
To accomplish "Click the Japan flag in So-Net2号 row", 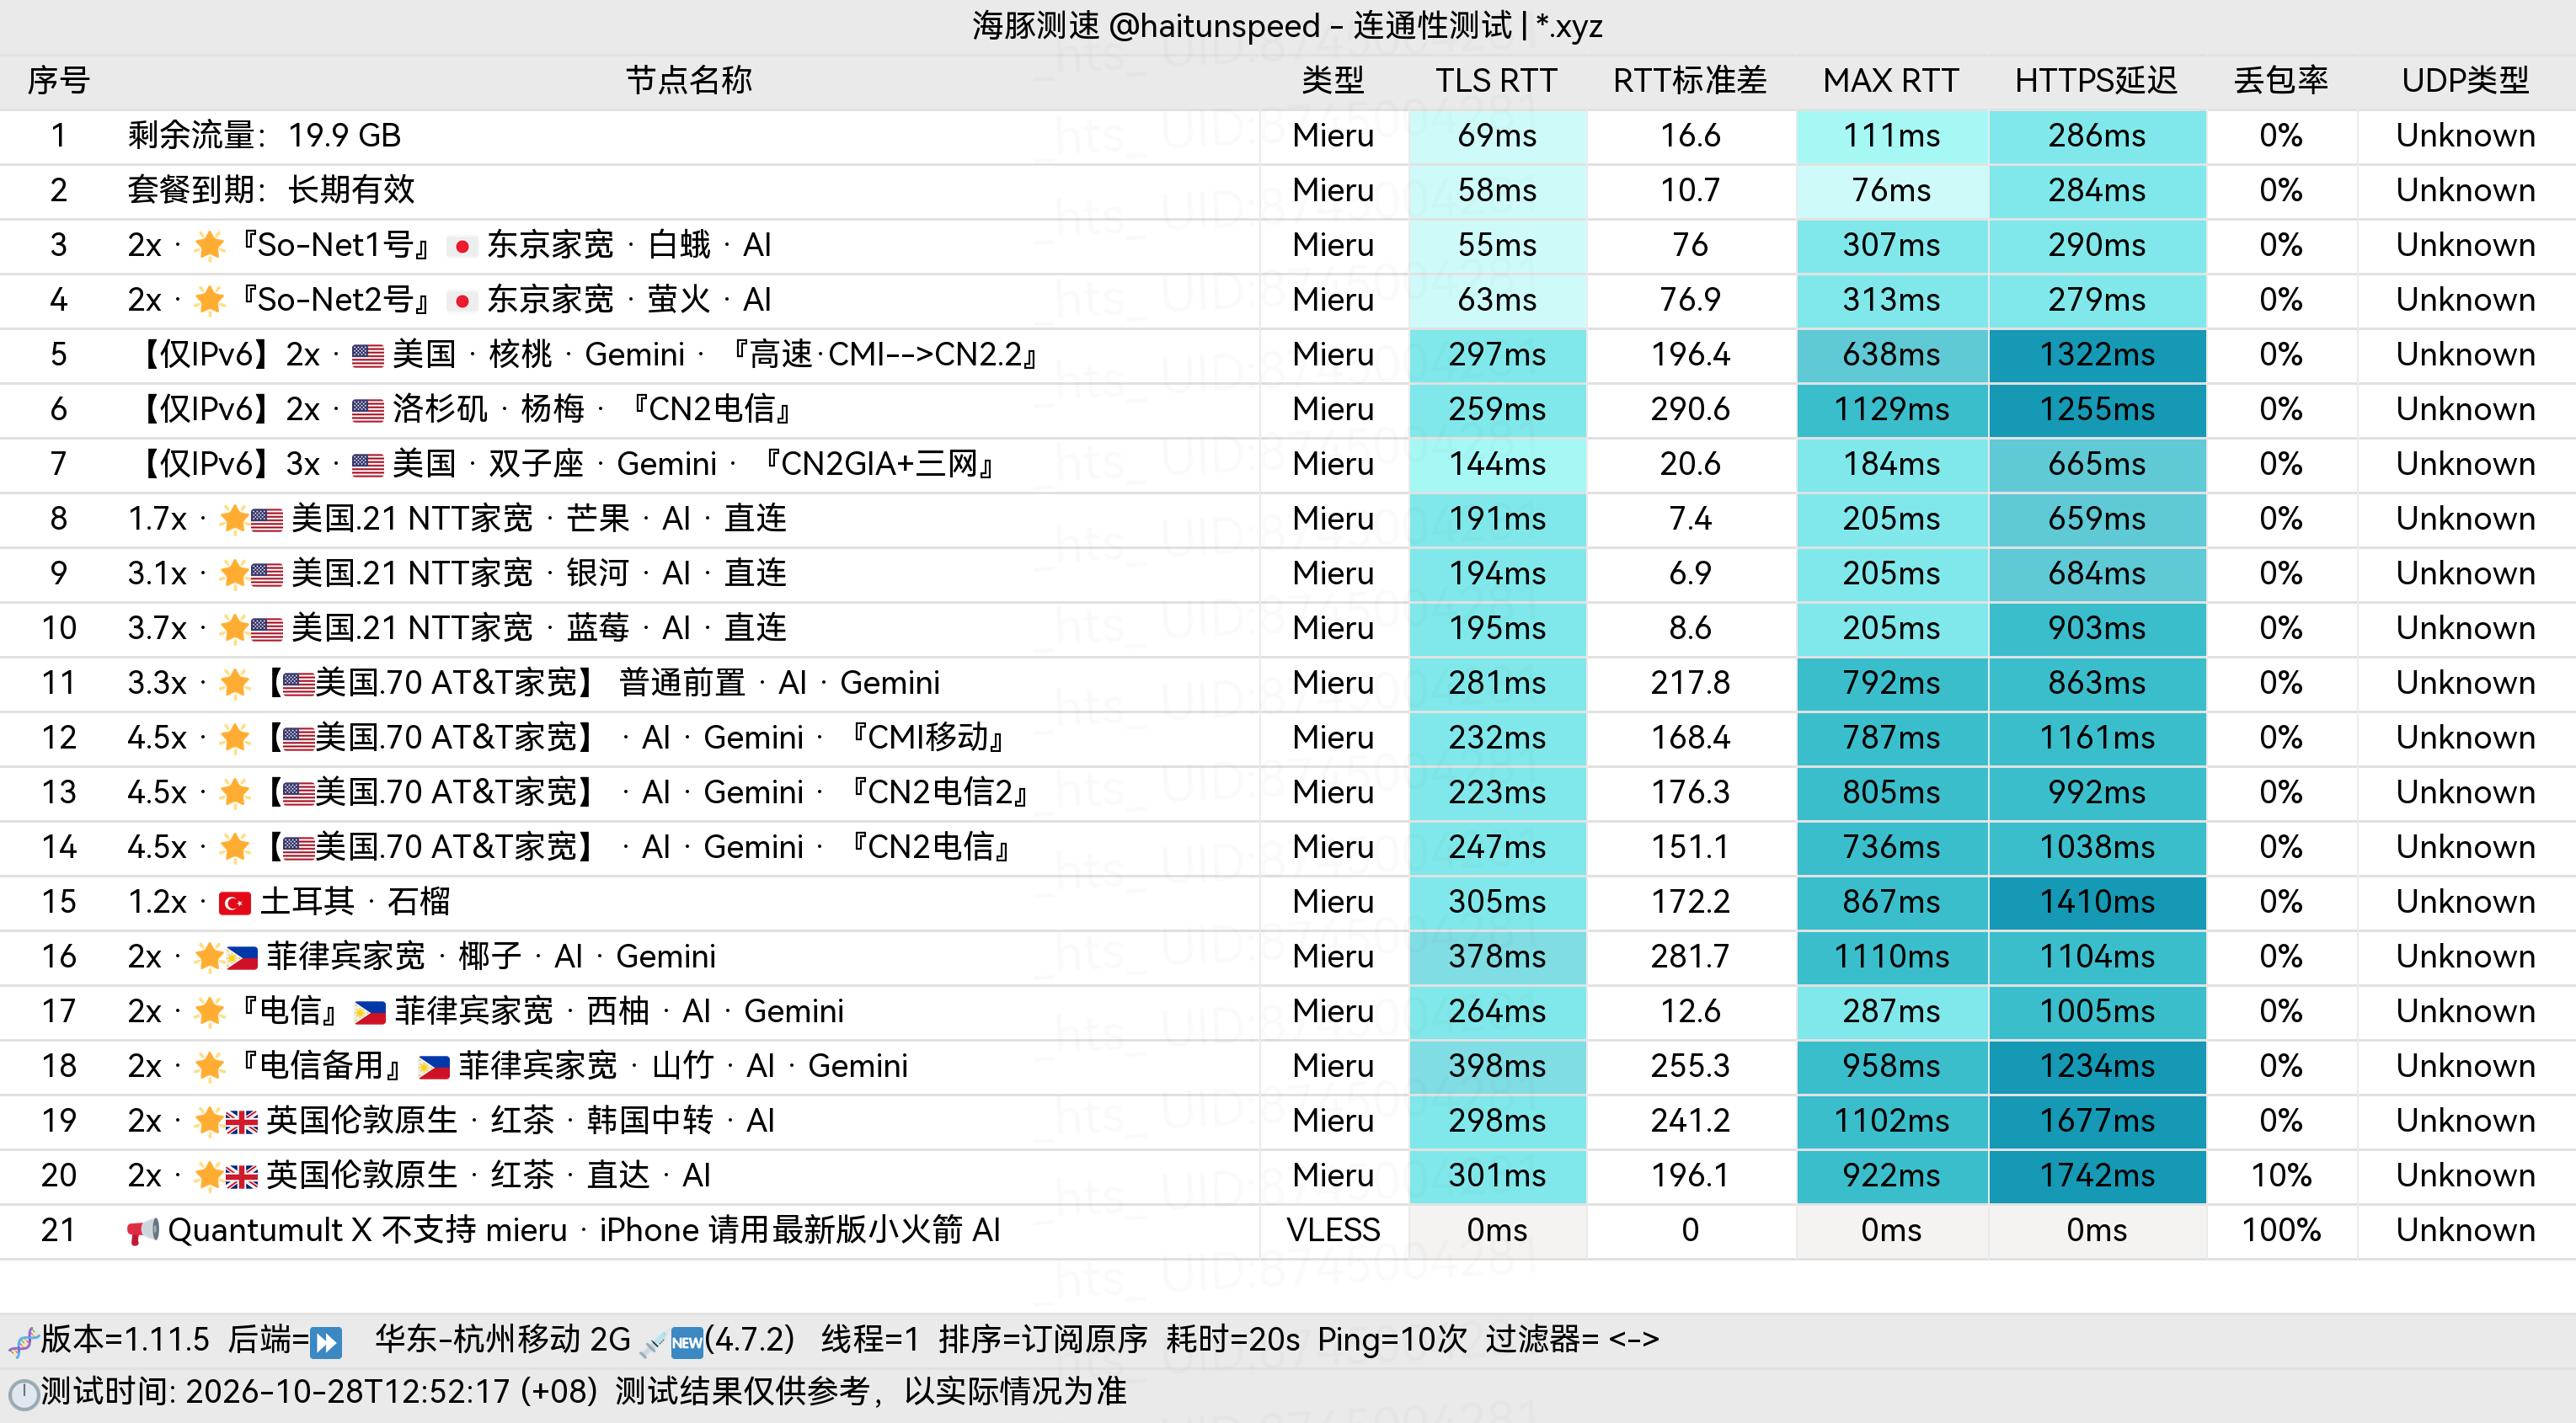I will pos(462,301).
